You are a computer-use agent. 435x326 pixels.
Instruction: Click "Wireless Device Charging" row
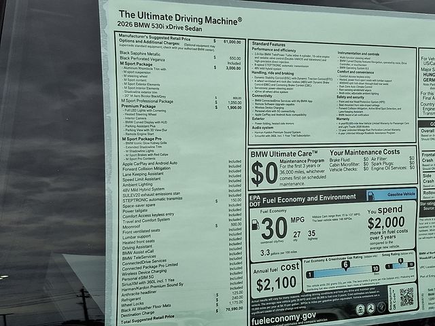click(144, 273)
